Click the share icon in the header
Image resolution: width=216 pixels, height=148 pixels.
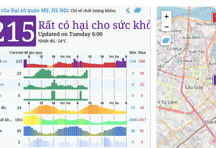(128, 10)
